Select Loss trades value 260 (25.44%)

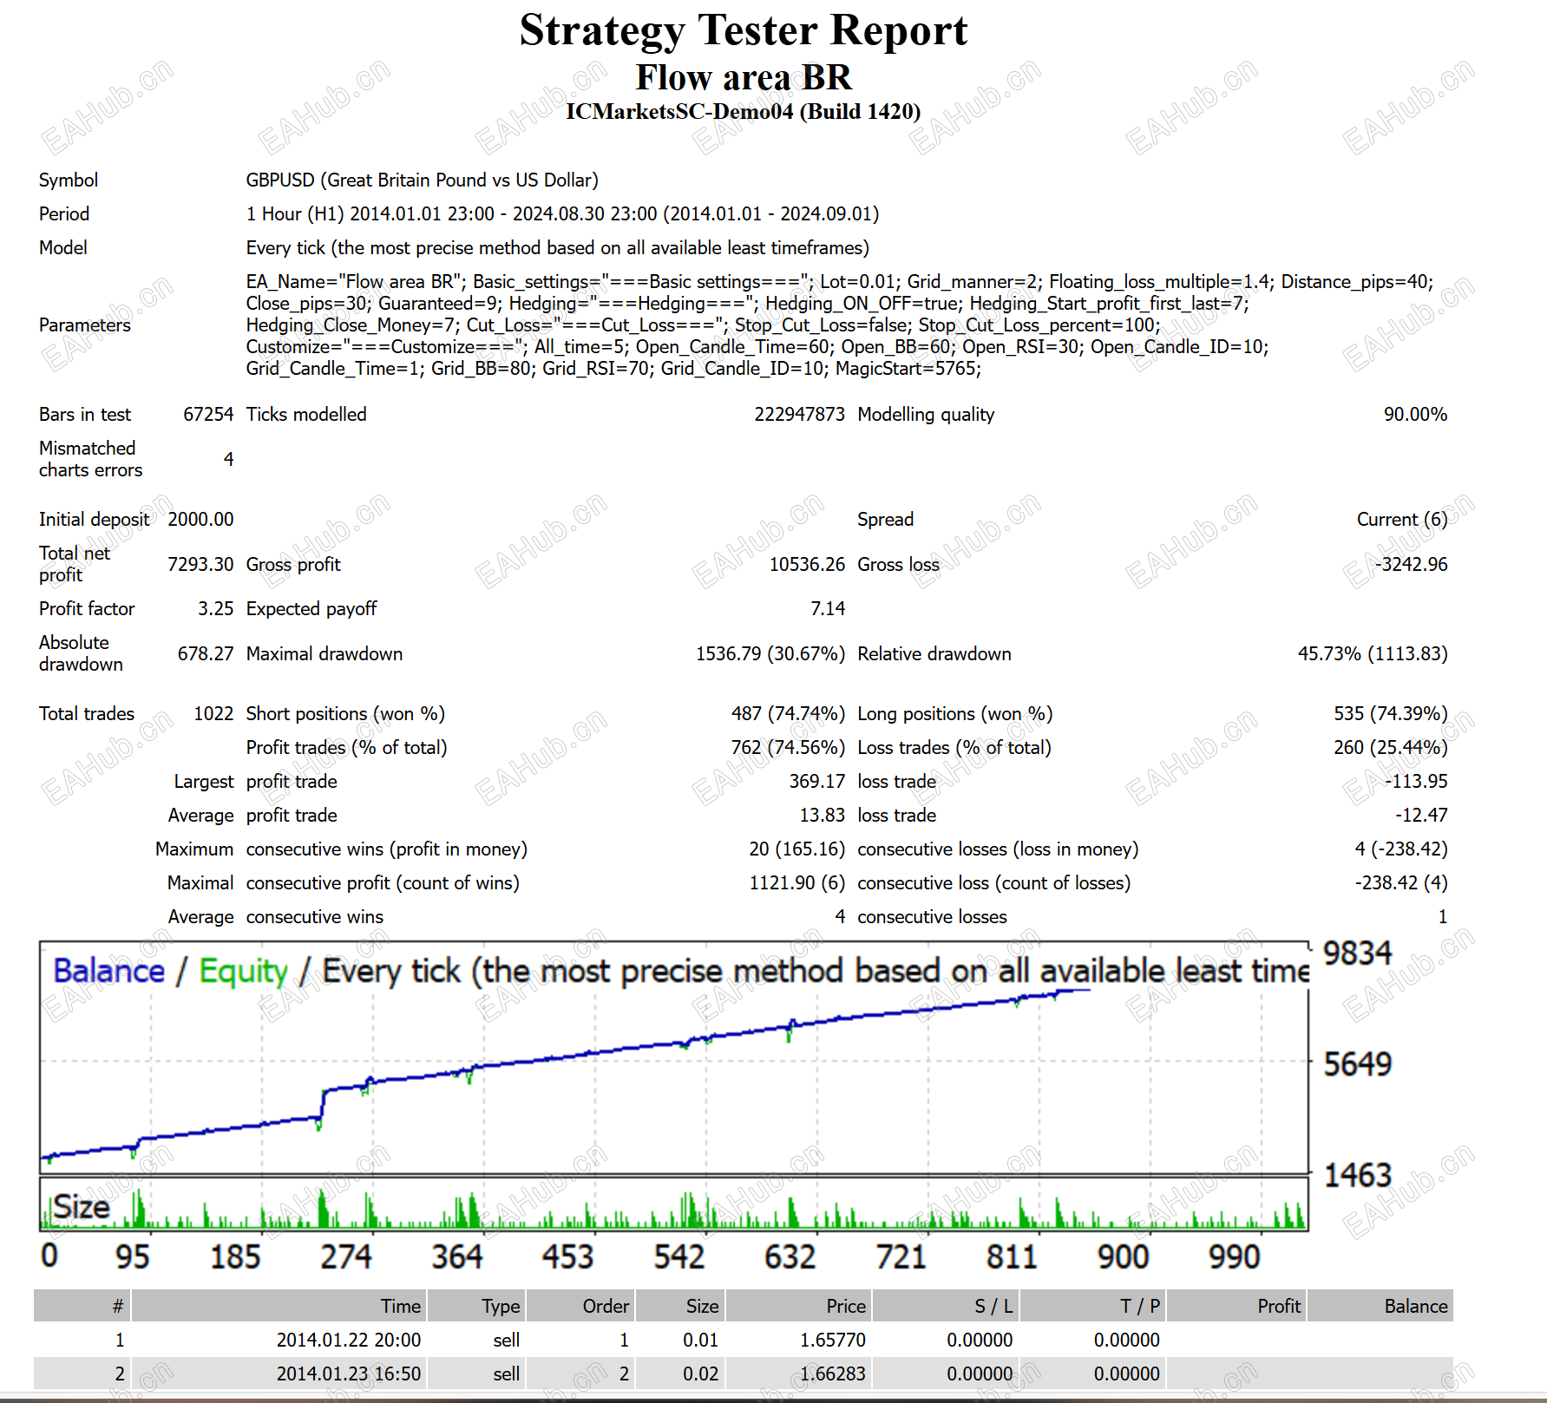pyautogui.click(x=1391, y=747)
